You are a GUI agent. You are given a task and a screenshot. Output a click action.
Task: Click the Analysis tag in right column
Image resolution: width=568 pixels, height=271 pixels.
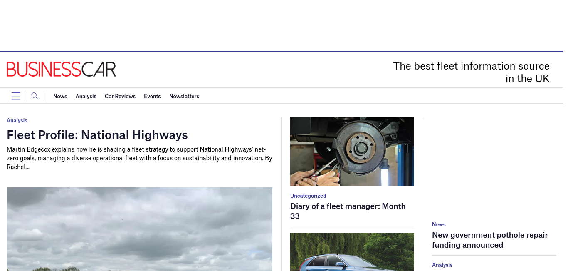pyautogui.click(x=442, y=265)
